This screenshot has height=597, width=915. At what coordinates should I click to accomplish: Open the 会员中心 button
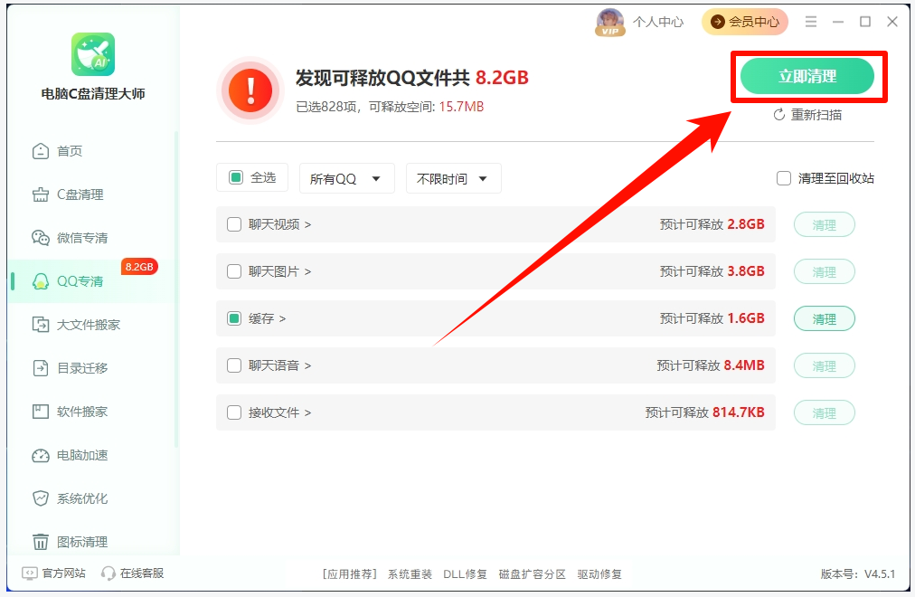pos(745,22)
